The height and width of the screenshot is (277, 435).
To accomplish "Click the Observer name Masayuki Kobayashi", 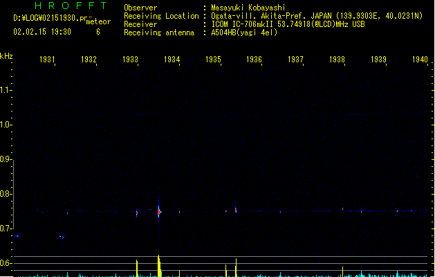I will pyautogui.click(x=248, y=8).
